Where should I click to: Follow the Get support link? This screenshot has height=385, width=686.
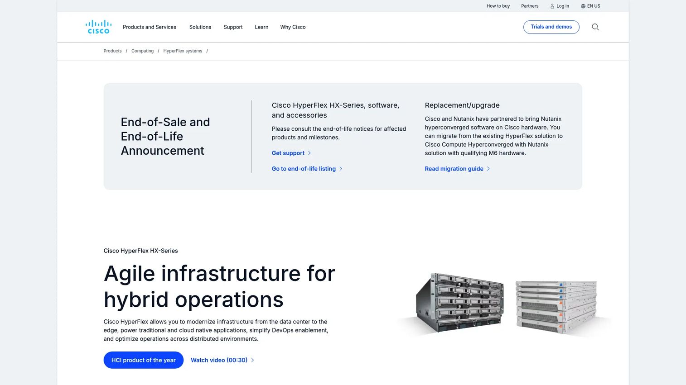click(288, 153)
